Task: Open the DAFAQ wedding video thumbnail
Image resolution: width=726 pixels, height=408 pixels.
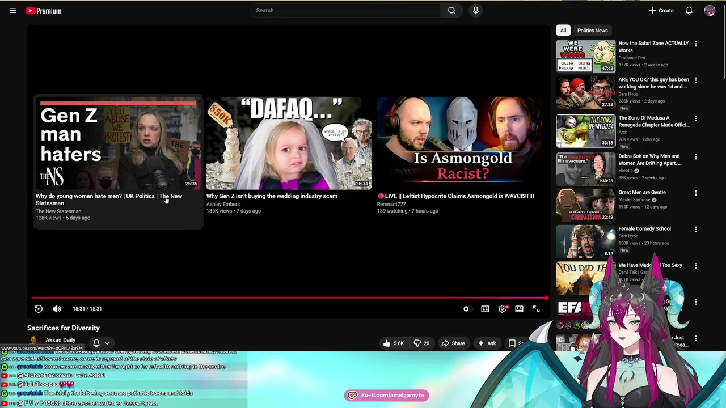Action: tap(289, 143)
